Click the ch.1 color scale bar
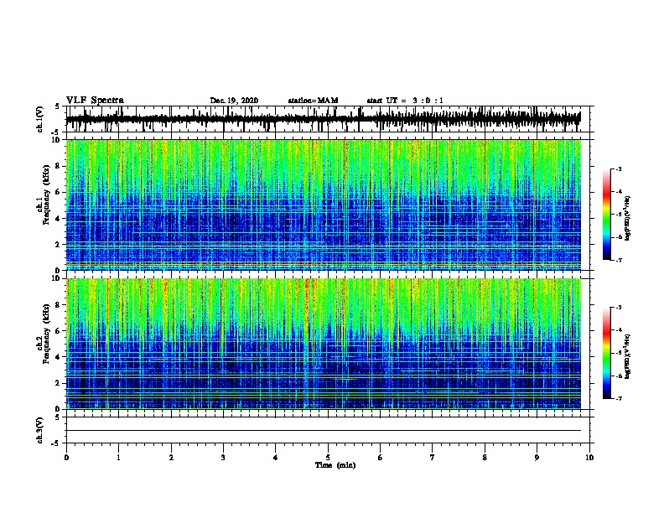664x513 pixels. [x=607, y=215]
